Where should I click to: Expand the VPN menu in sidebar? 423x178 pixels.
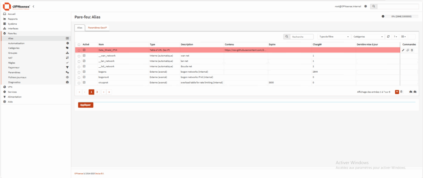tap(10, 87)
